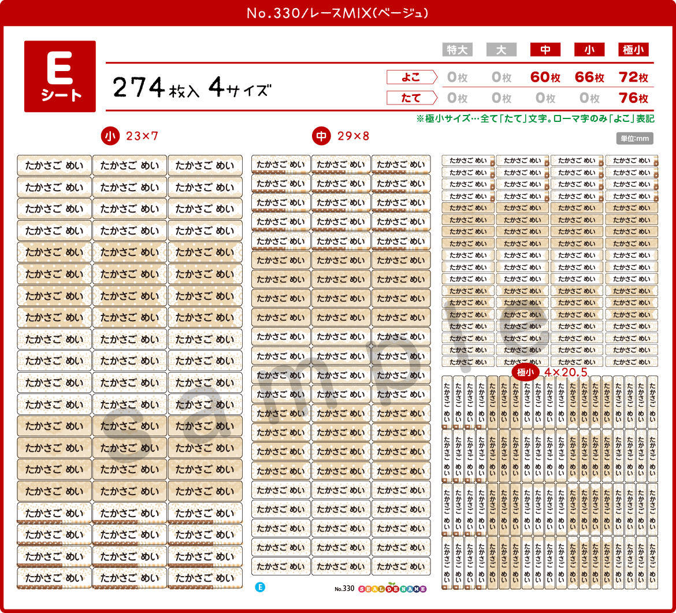Click the round 中 badge beside 29×8
Viewport: 676px width, 613px height.
point(321,136)
